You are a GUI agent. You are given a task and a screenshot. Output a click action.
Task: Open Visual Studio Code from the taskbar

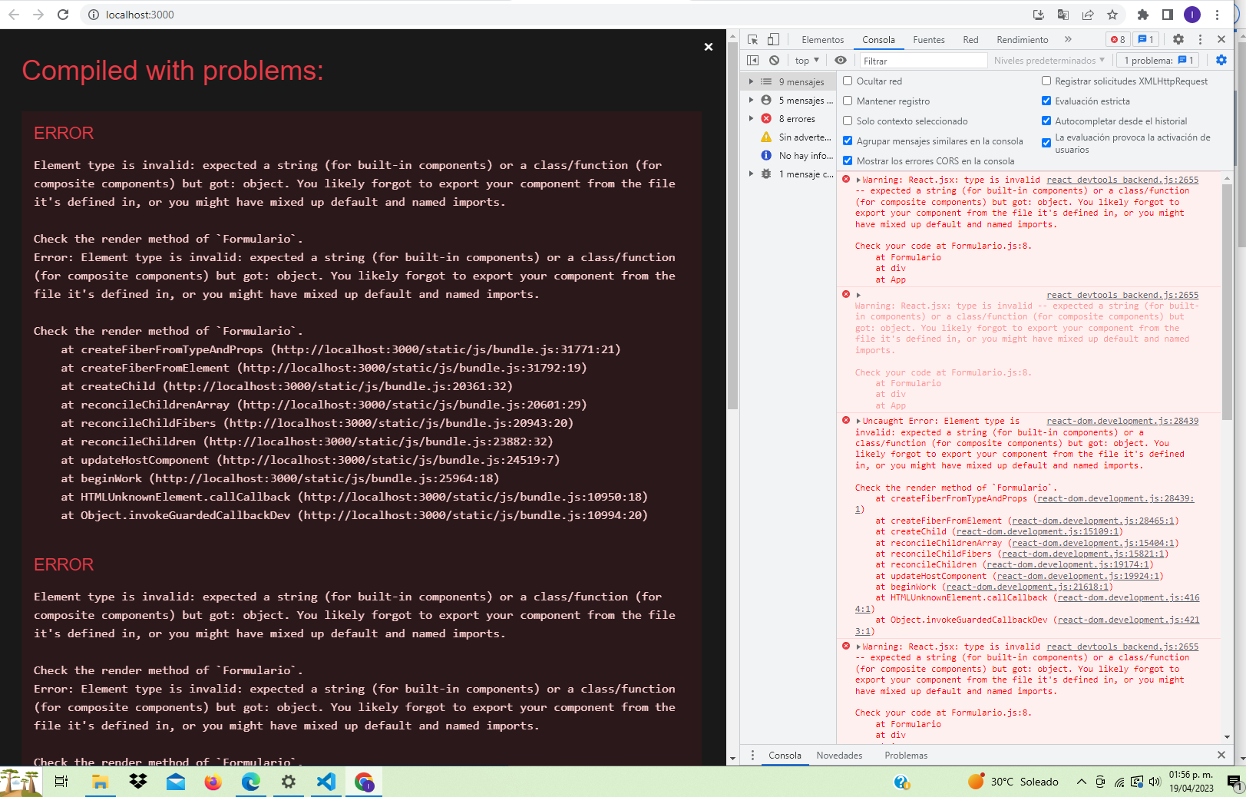point(326,782)
